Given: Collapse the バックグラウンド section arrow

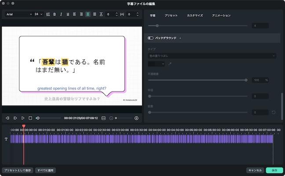Looking at the screenshot, I should (180, 38).
